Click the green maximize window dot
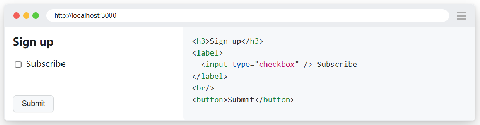The image size is (480, 125). click(36, 16)
